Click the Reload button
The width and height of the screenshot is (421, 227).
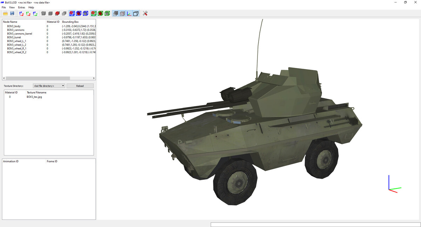[x=80, y=86]
